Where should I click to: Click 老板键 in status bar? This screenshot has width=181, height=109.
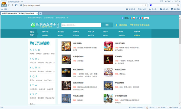point(162,108)
